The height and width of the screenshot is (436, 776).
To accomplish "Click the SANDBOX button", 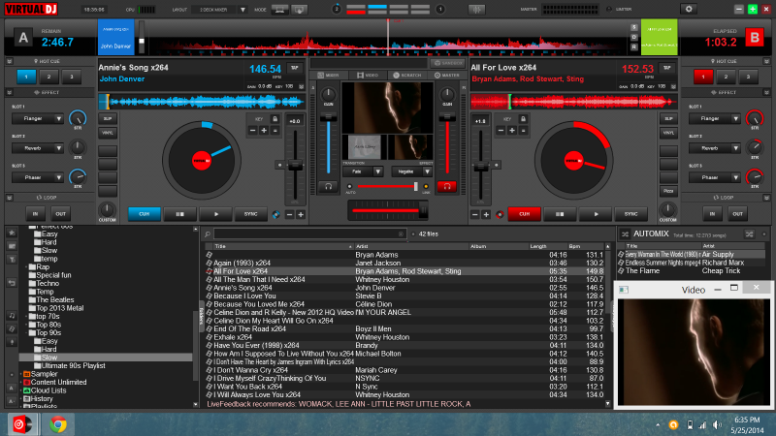I will pos(447,63).
